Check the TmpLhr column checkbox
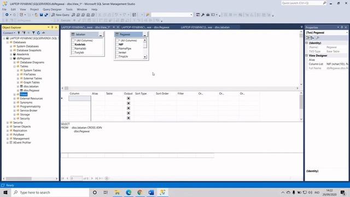This screenshot has width=350, height=197. (117, 56)
